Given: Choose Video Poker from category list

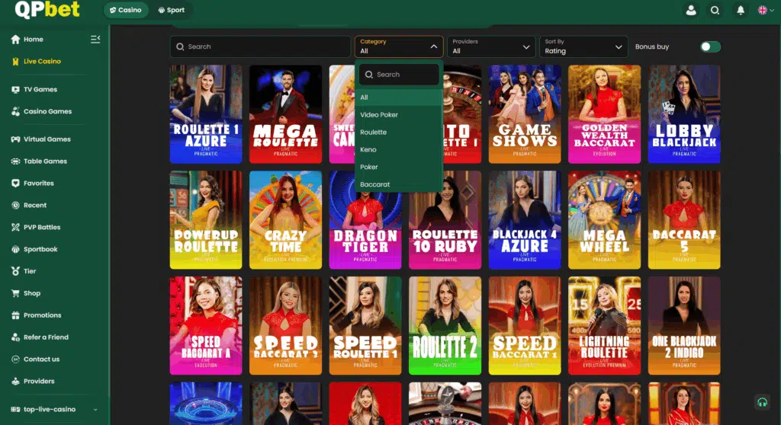Looking at the screenshot, I should click(379, 115).
